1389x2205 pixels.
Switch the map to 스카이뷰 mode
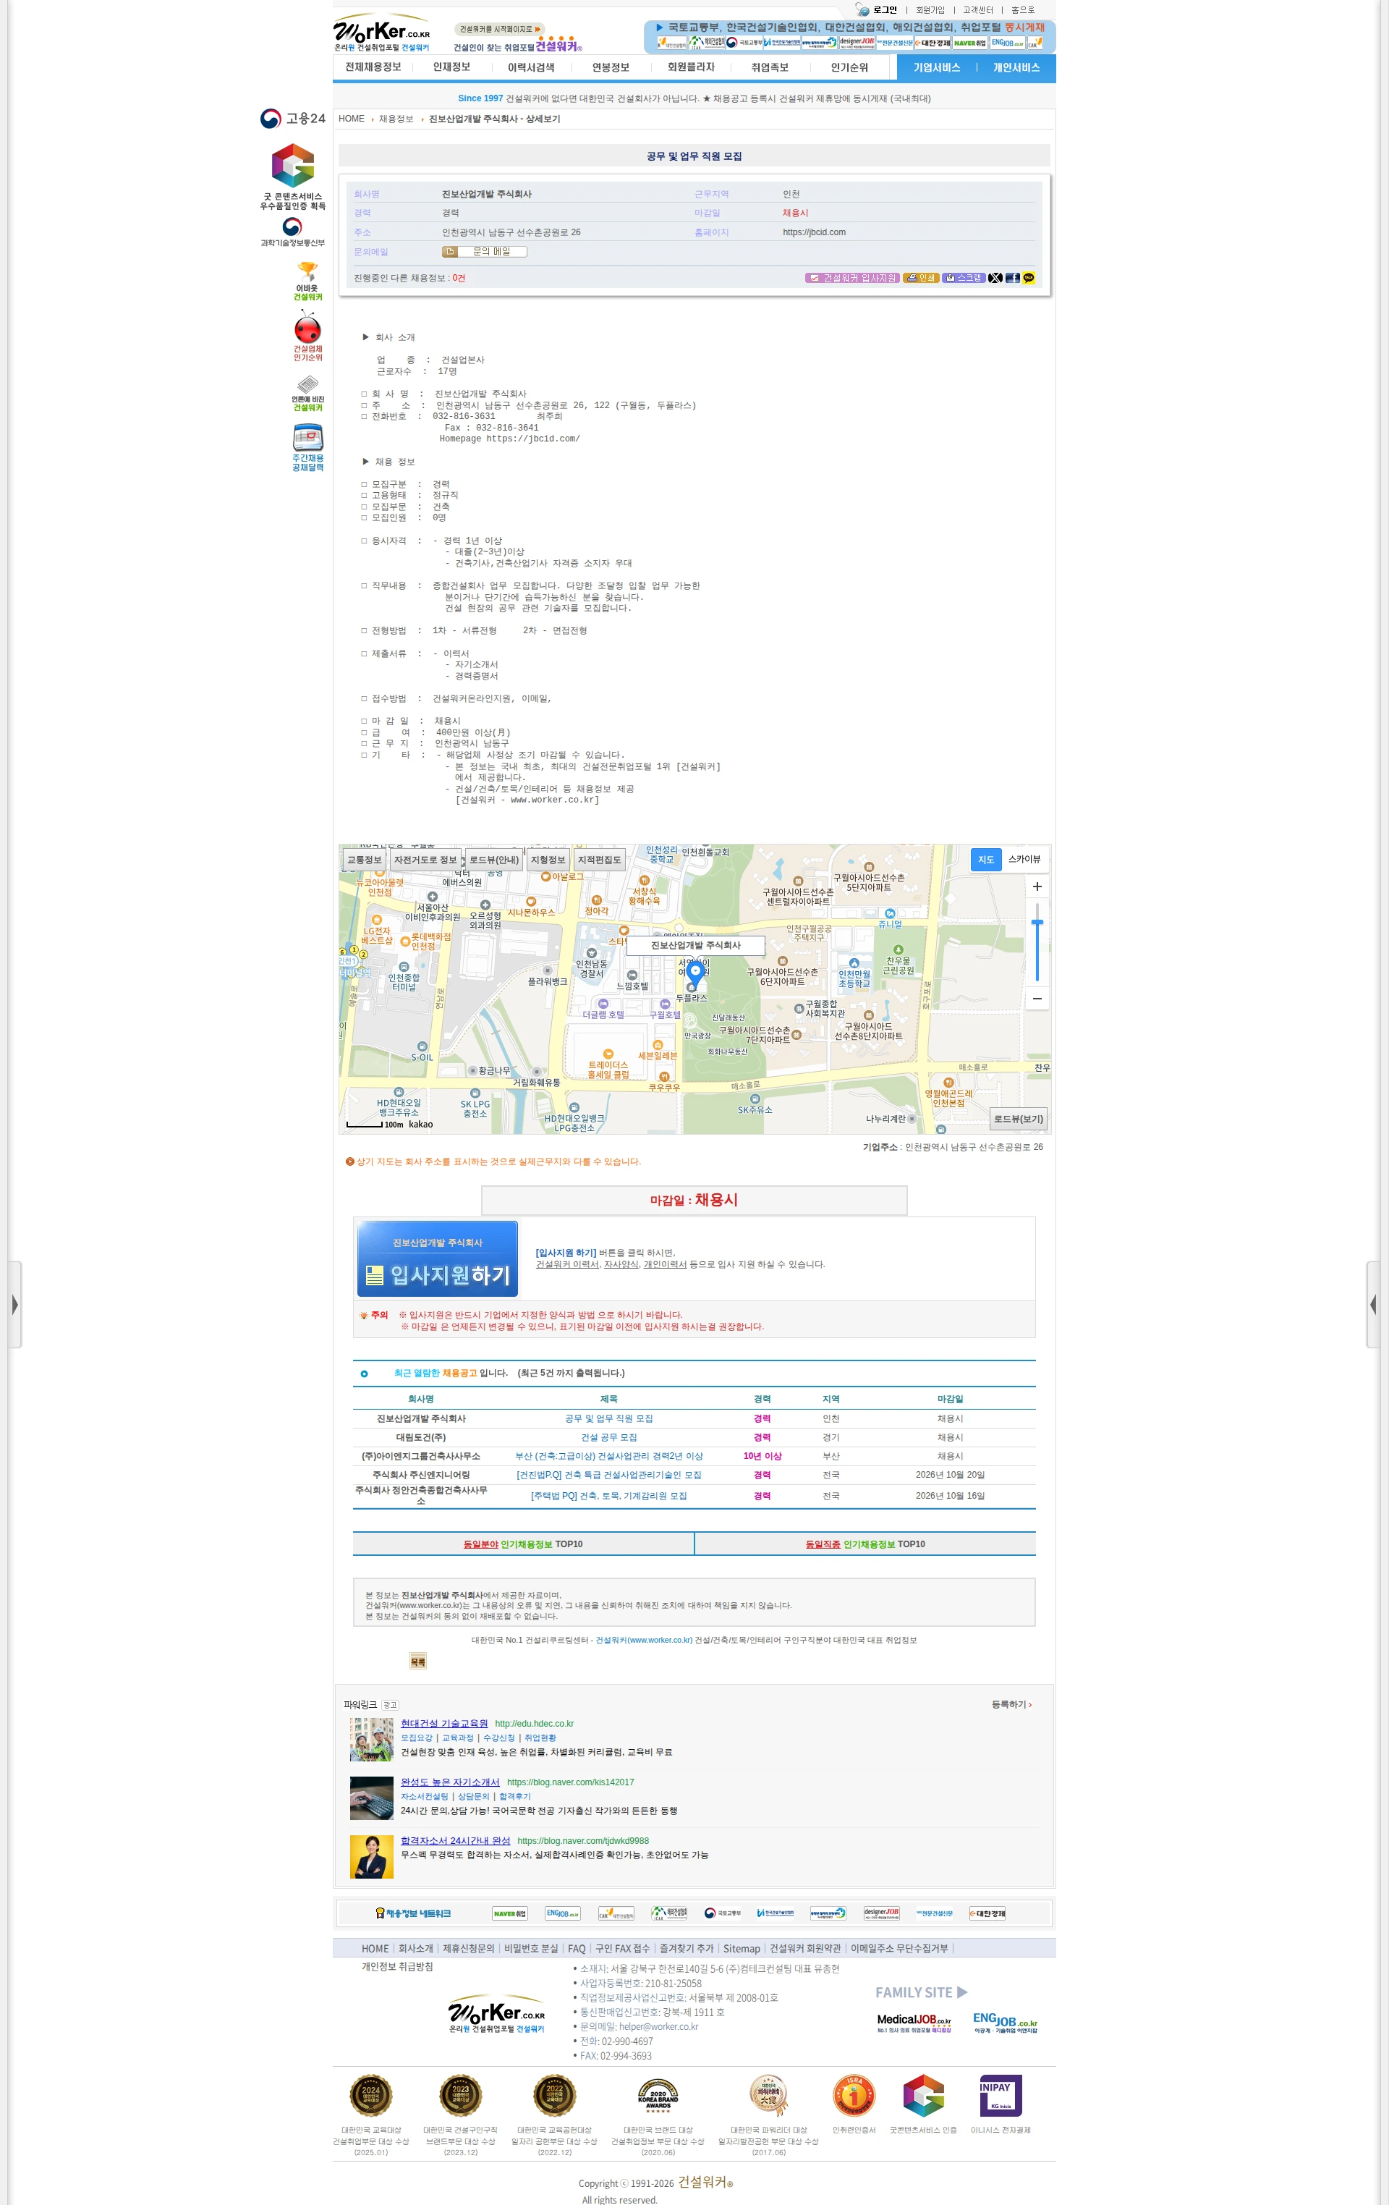[1024, 859]
